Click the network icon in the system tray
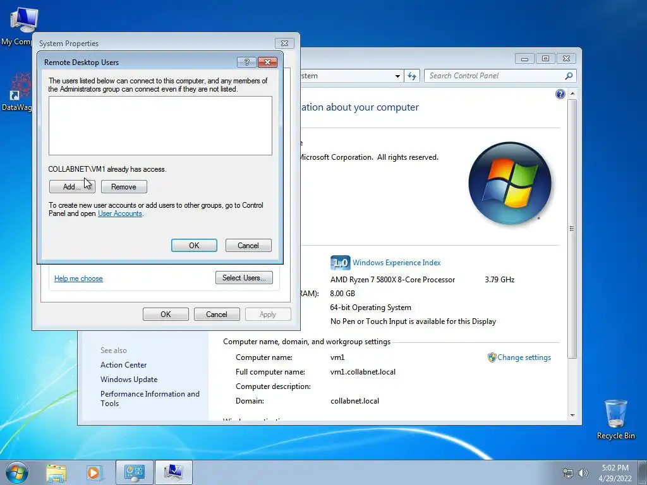The width and height of the screenshot is (647, 485). click(x=568, y=473)
